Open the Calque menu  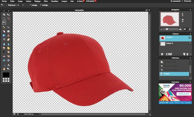[28, 1]
